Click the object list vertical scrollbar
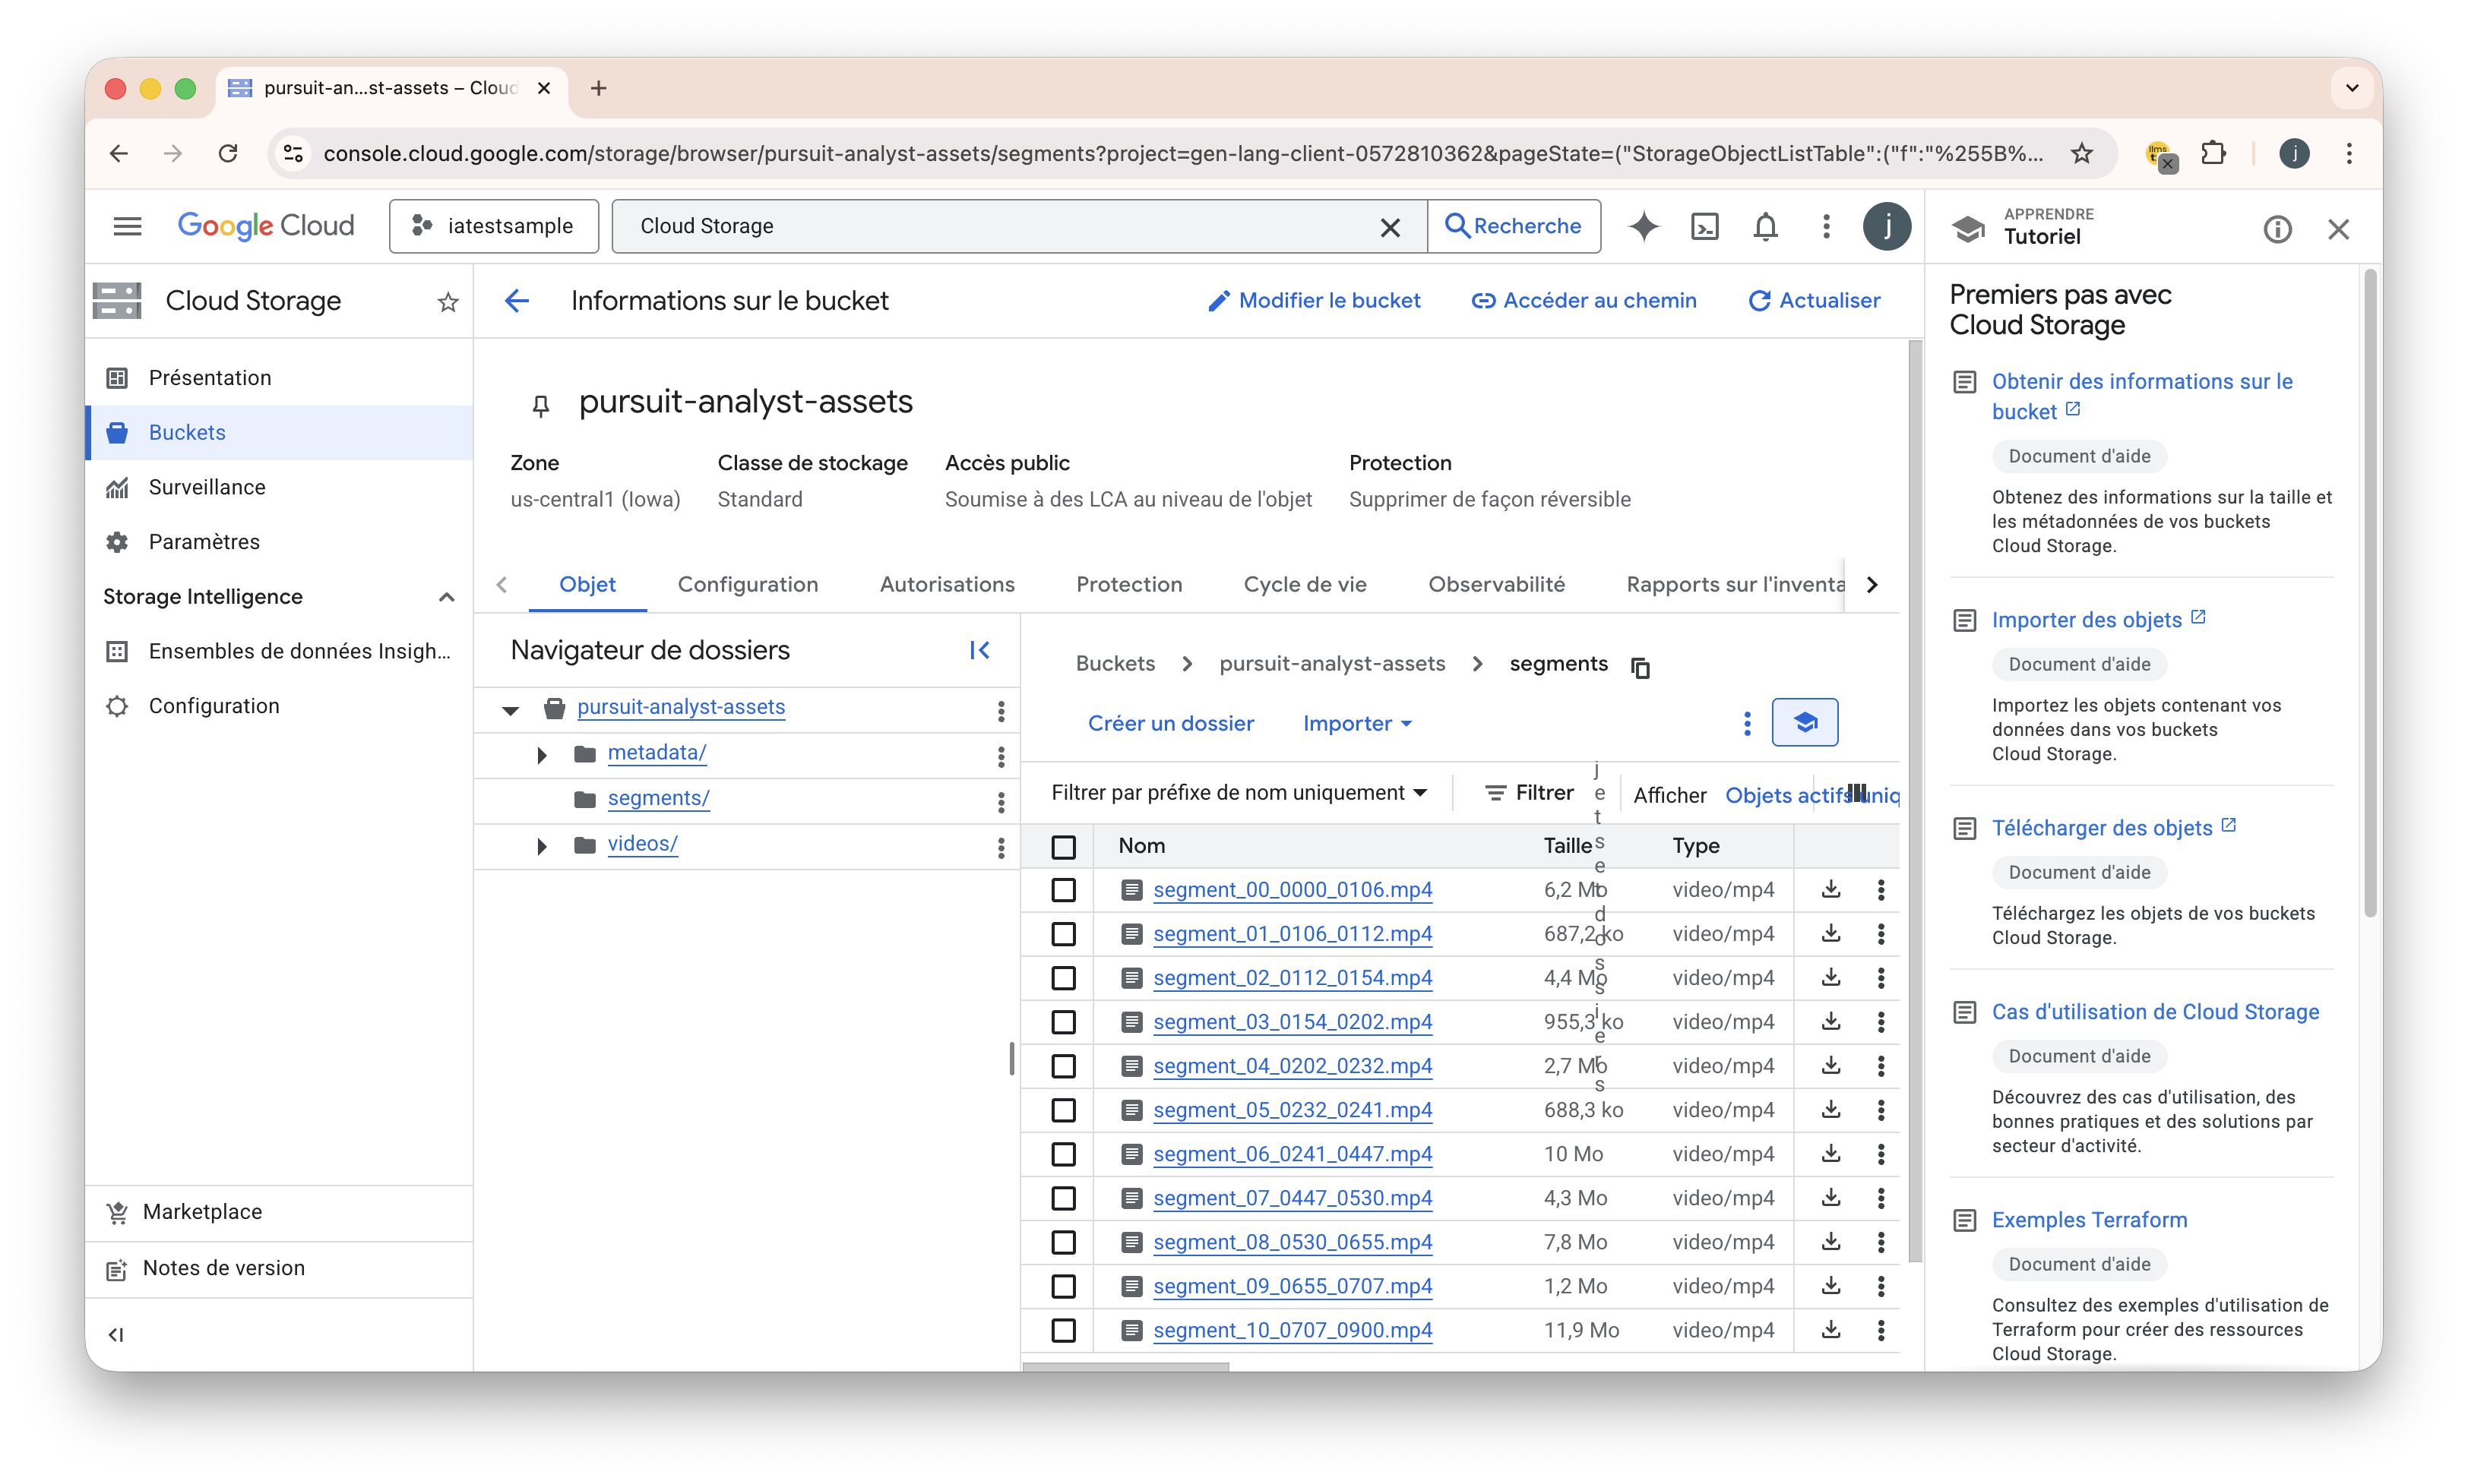This screenshot has width=2468, height=1484. tap(1915, 800)
